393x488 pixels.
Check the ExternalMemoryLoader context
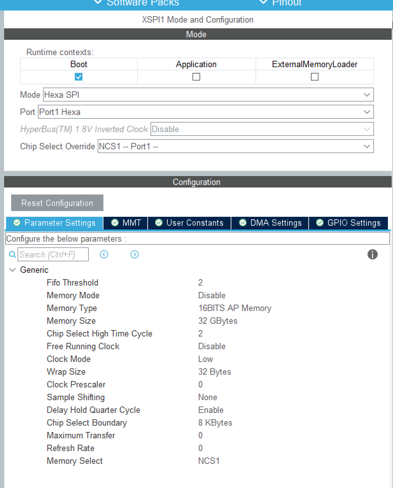(x=314, y=77)
